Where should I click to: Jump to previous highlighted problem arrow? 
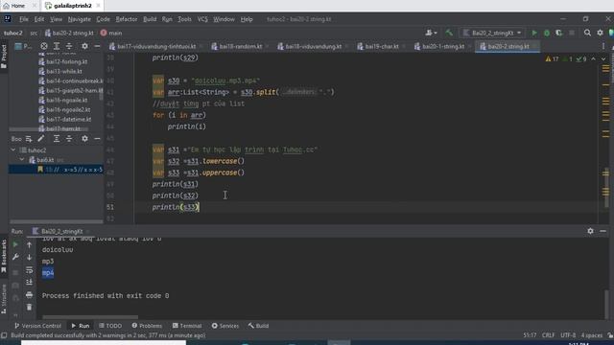click(593, 59)
